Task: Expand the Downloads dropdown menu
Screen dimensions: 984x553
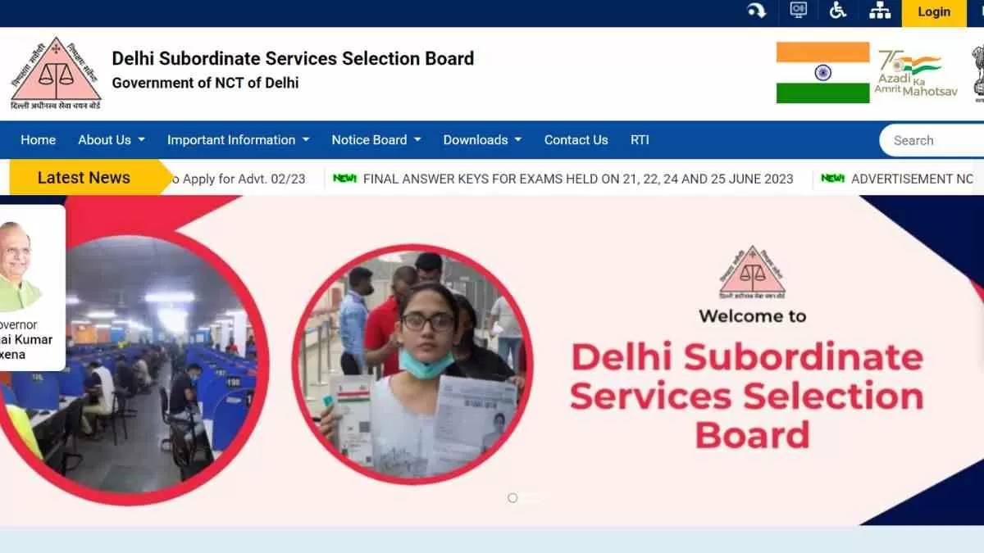Action: coord(482,140)
